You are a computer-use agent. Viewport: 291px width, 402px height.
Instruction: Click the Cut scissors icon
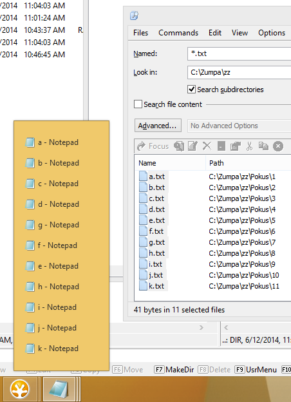[x=249, y=146]
